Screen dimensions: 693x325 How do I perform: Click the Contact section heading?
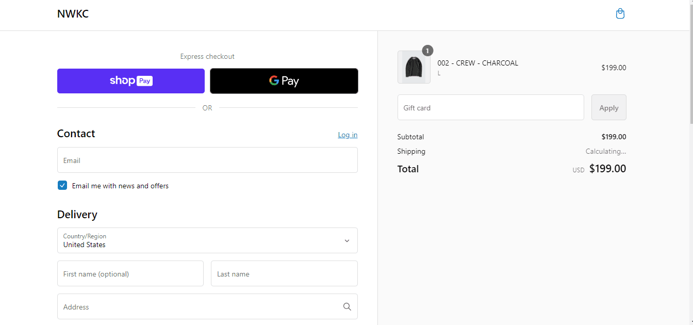(x=76, y=134)
